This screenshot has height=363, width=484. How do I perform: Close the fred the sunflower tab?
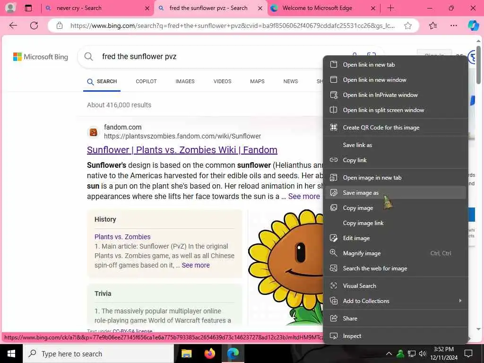(260, 9)
